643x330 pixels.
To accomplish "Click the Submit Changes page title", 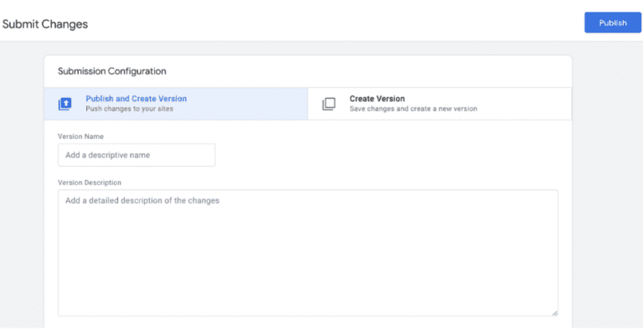I will click(45, 24).
